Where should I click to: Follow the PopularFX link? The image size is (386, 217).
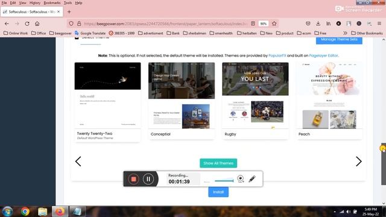(x=277, y=55)
